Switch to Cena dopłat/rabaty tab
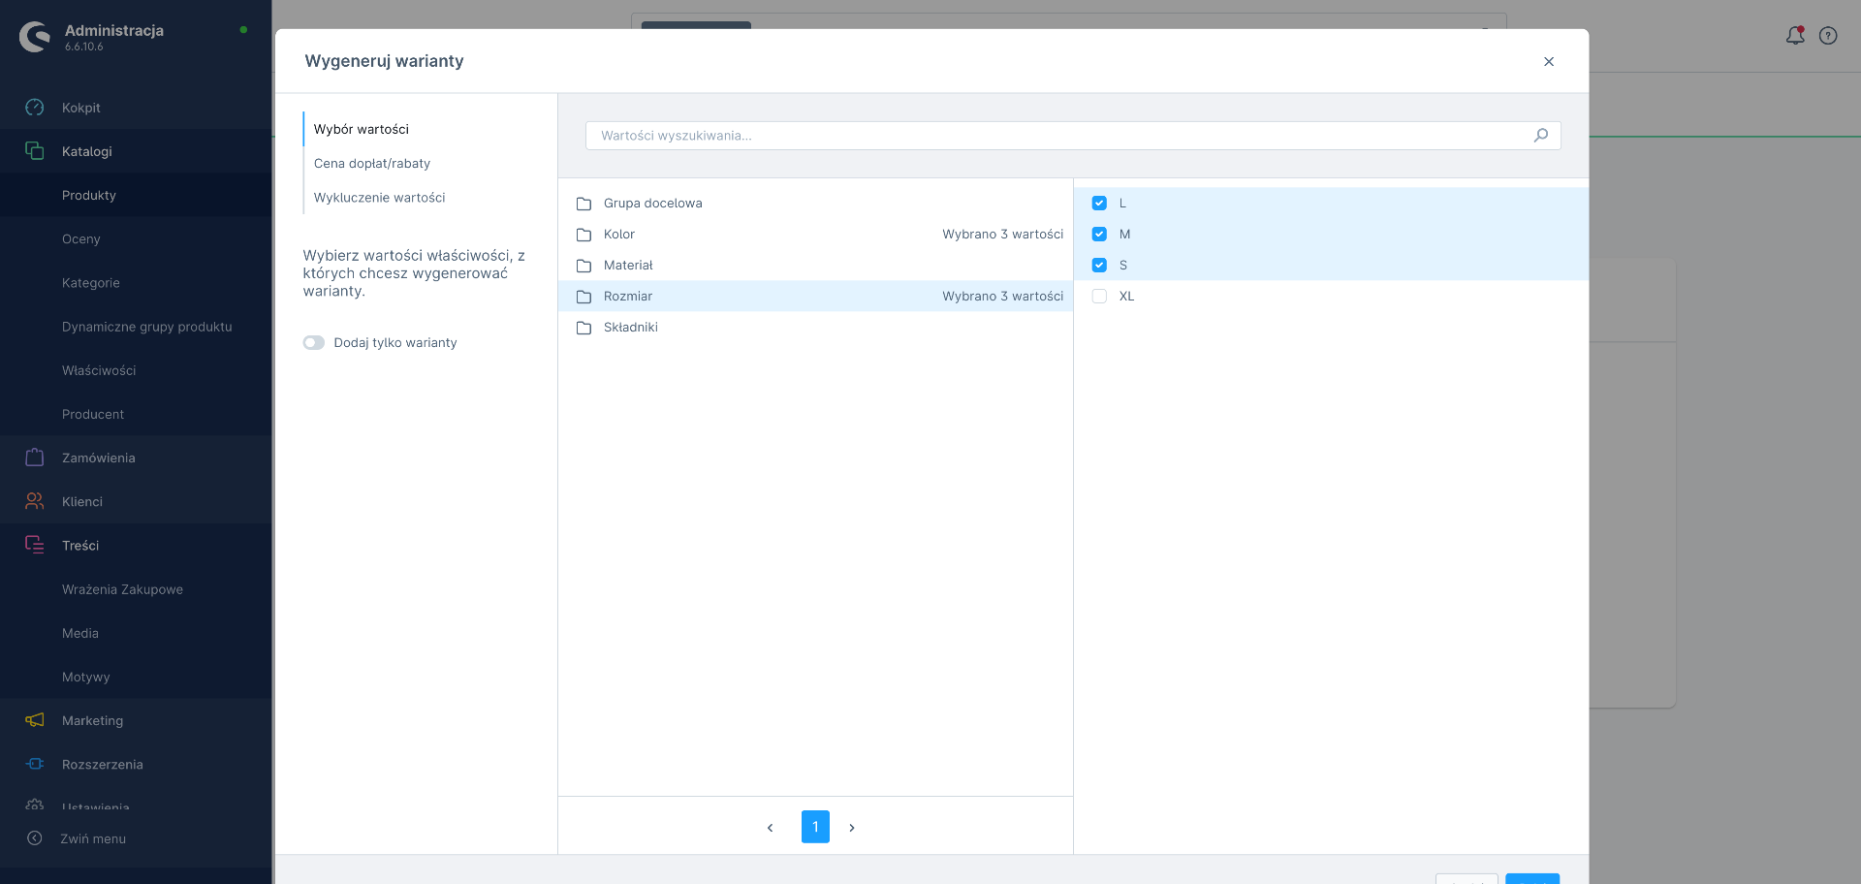1861x884 pixels. (372, 164)
